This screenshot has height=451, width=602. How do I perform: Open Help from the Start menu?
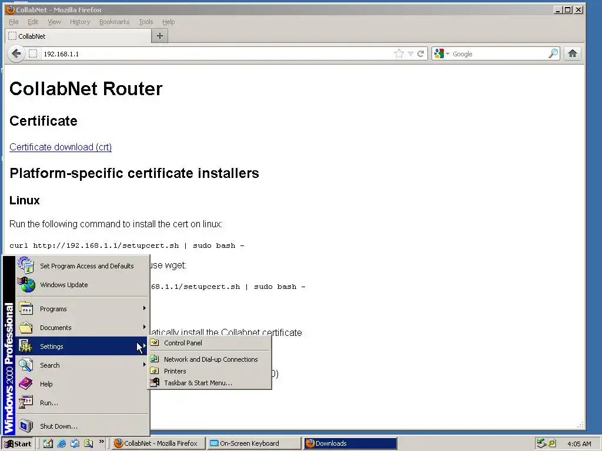tap(82, 384)
